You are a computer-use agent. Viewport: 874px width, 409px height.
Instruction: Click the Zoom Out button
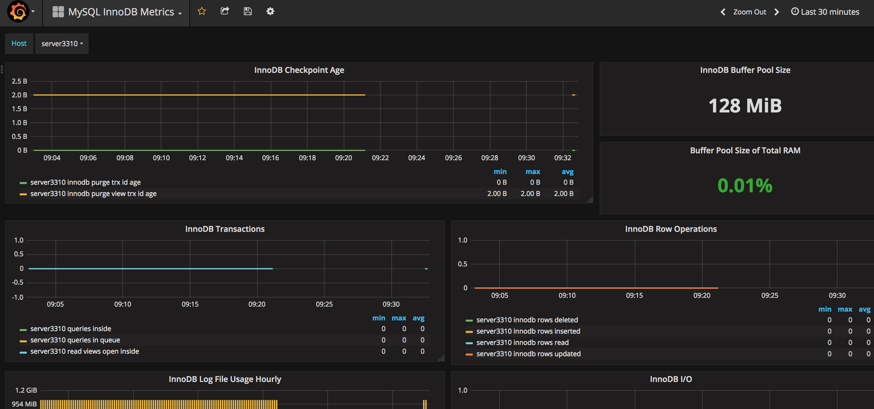(x=749, y=12)
